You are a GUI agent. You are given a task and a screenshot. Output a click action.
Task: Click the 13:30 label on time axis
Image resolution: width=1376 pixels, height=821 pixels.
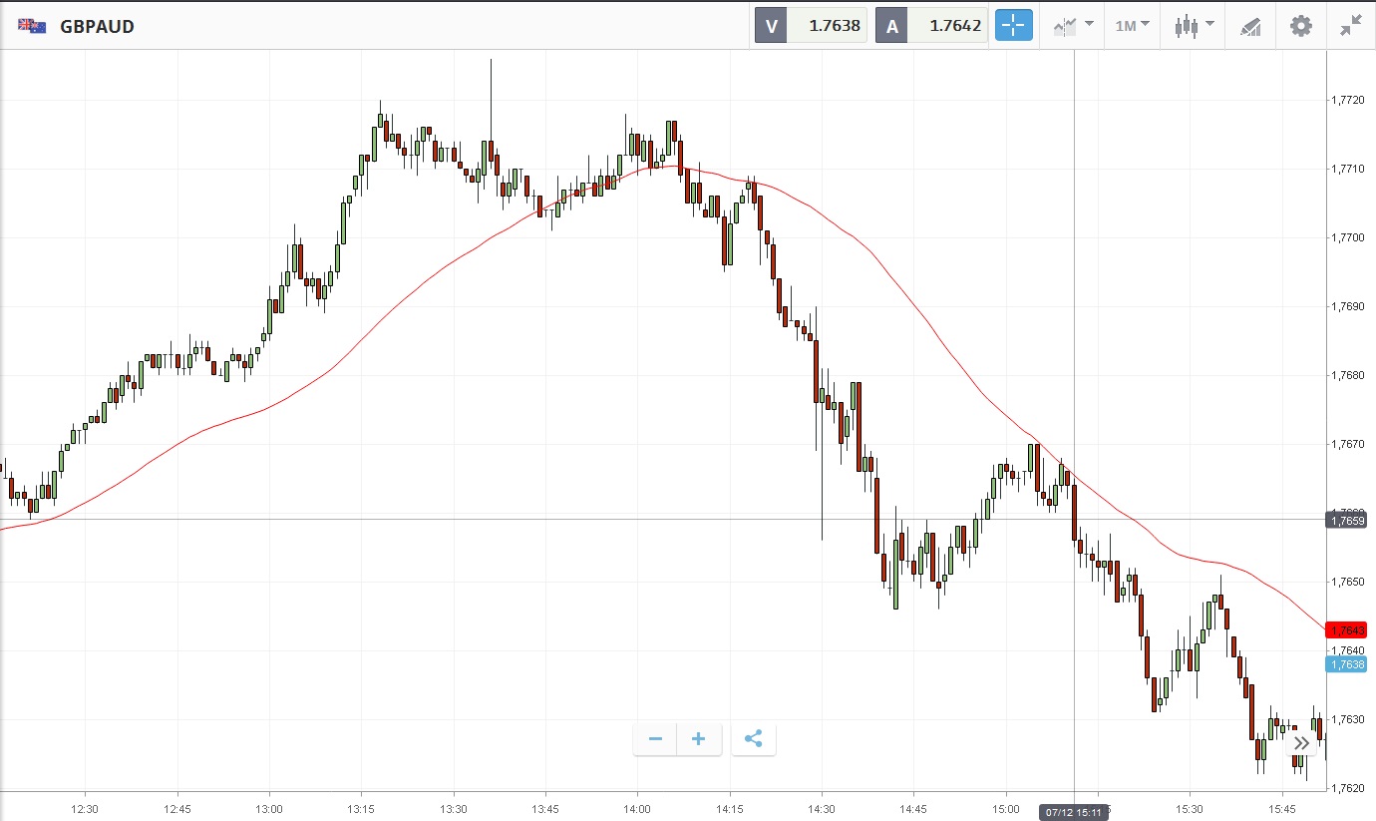(x=453, y=808)
